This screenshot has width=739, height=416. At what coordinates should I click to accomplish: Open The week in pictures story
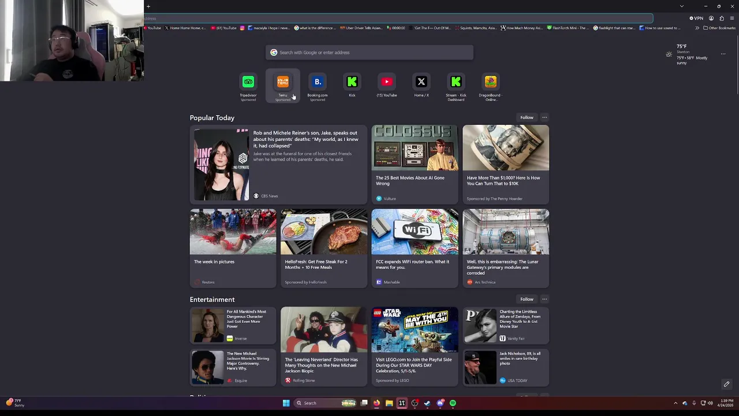[x=233, y=248]
